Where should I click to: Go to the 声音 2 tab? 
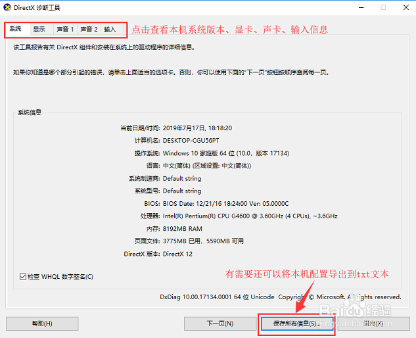[89, 29]
